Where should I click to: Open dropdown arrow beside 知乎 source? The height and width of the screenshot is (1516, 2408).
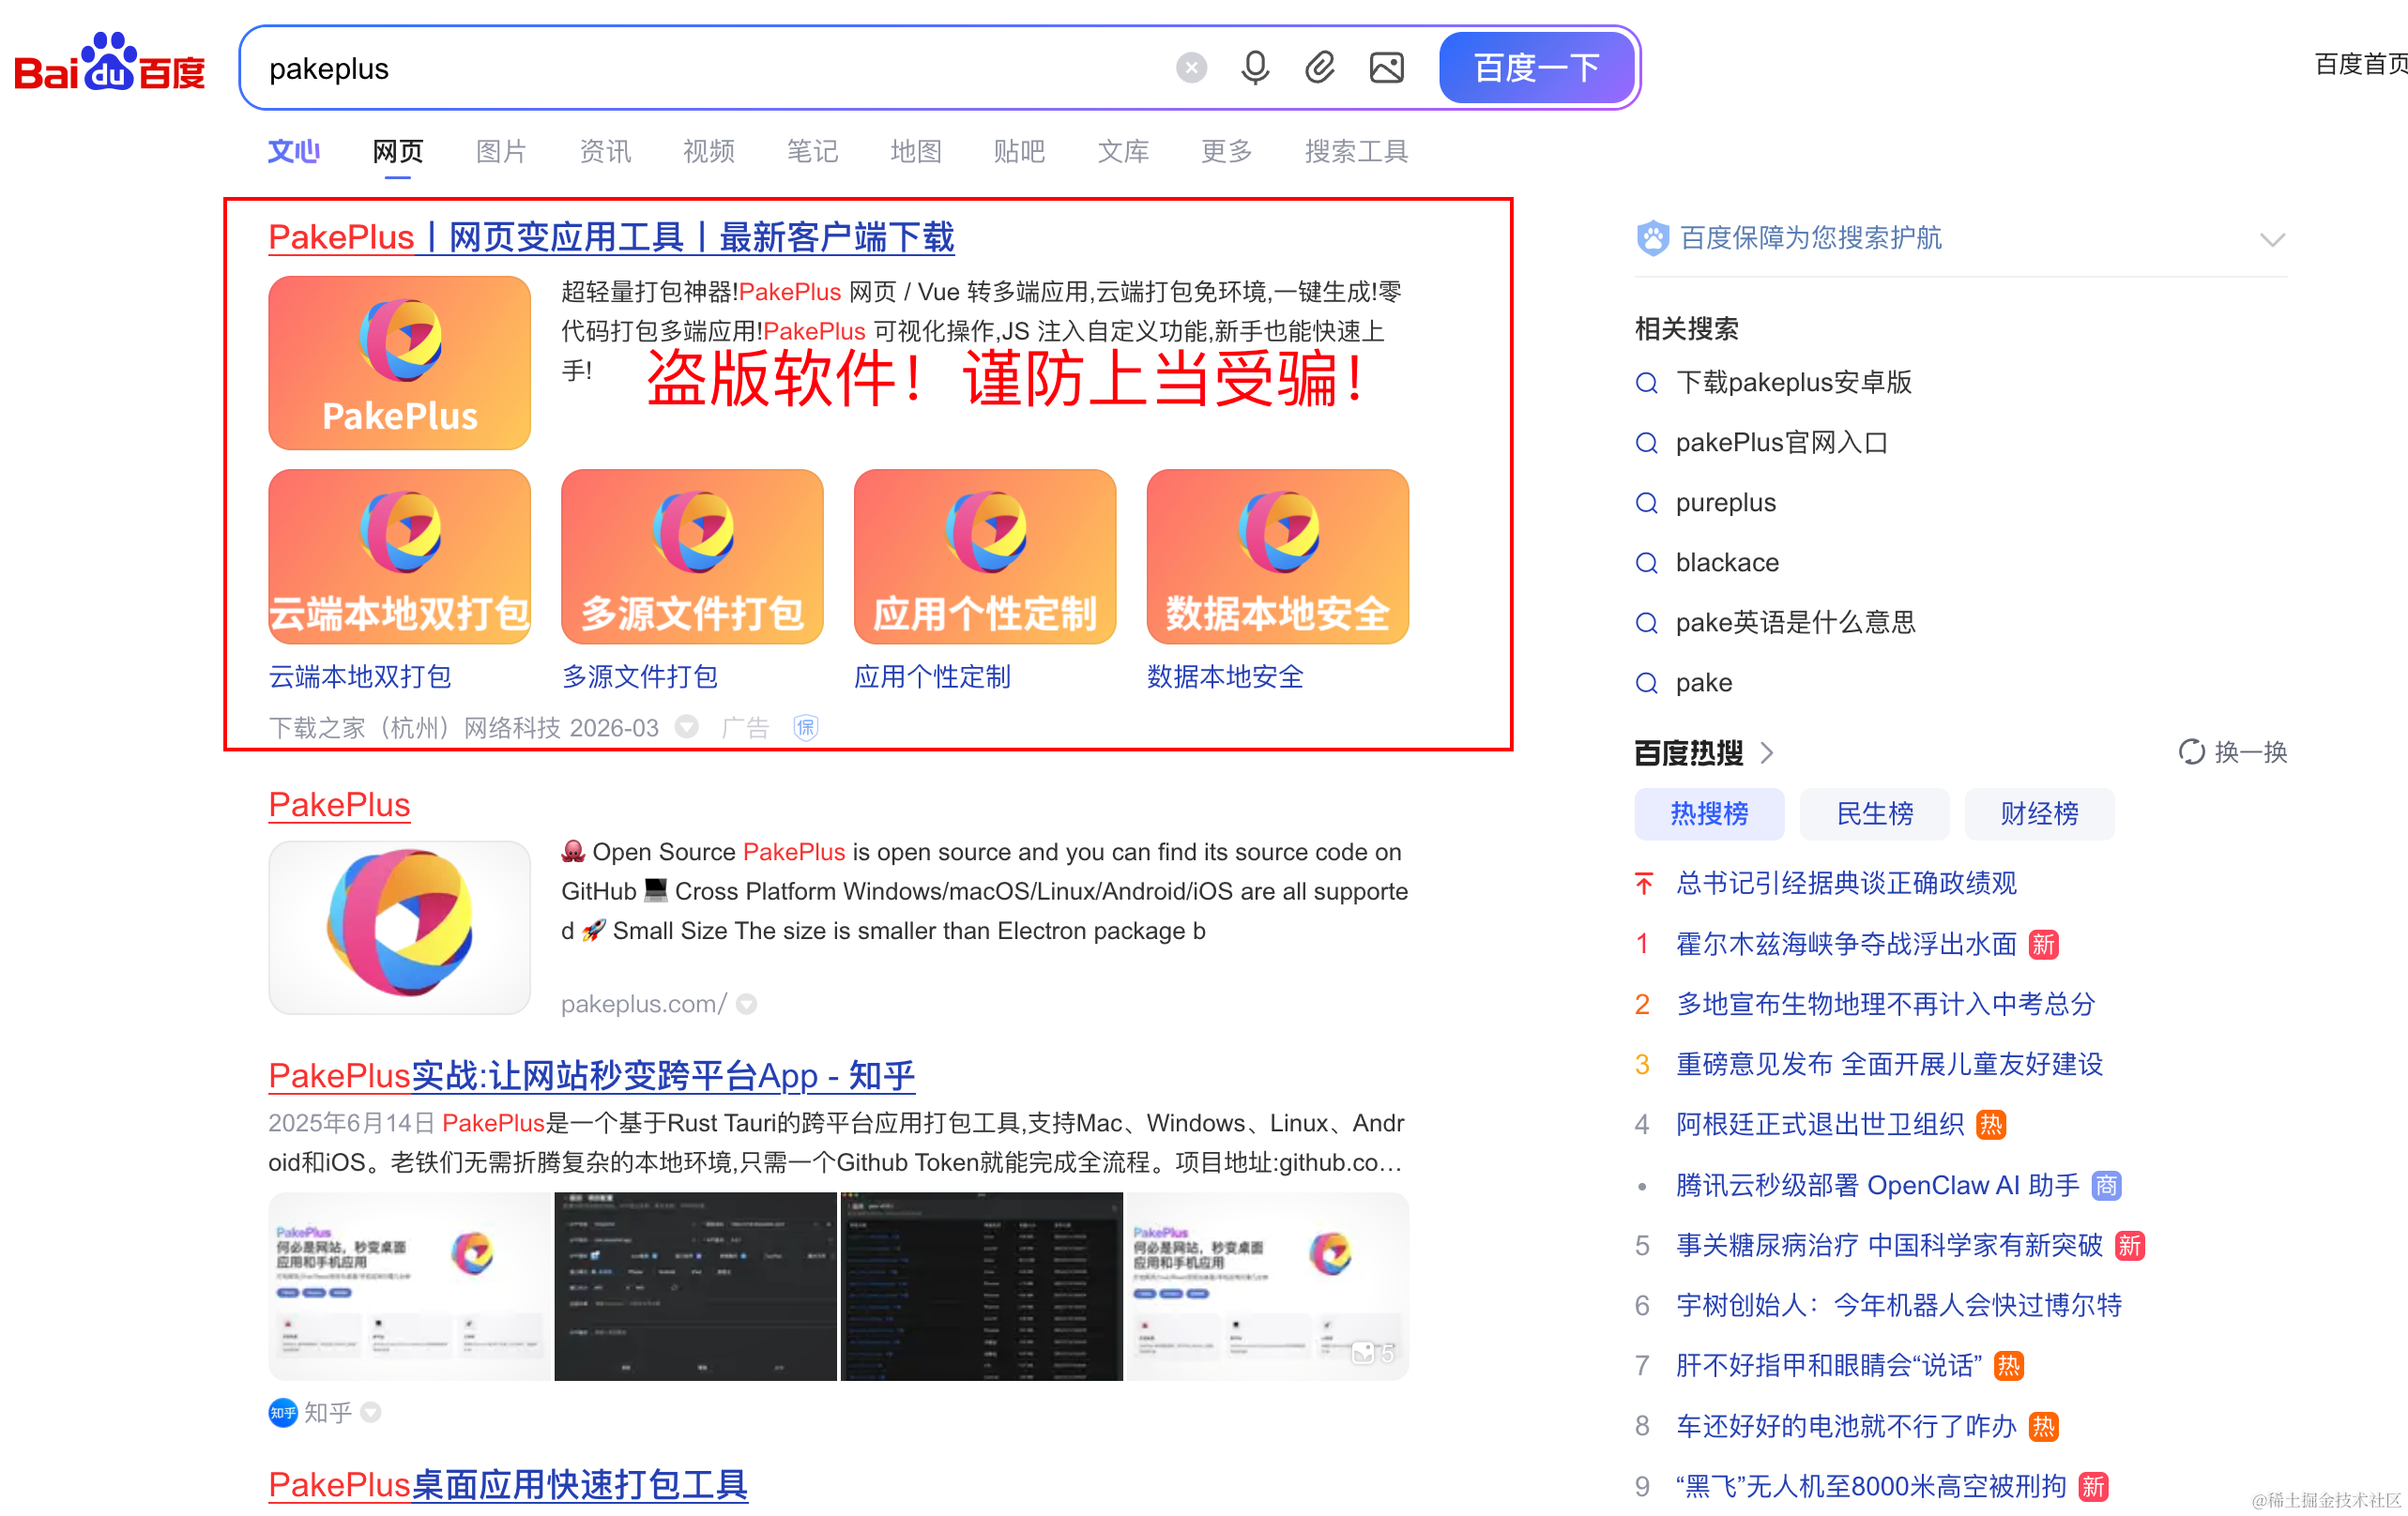[371, 1412]
